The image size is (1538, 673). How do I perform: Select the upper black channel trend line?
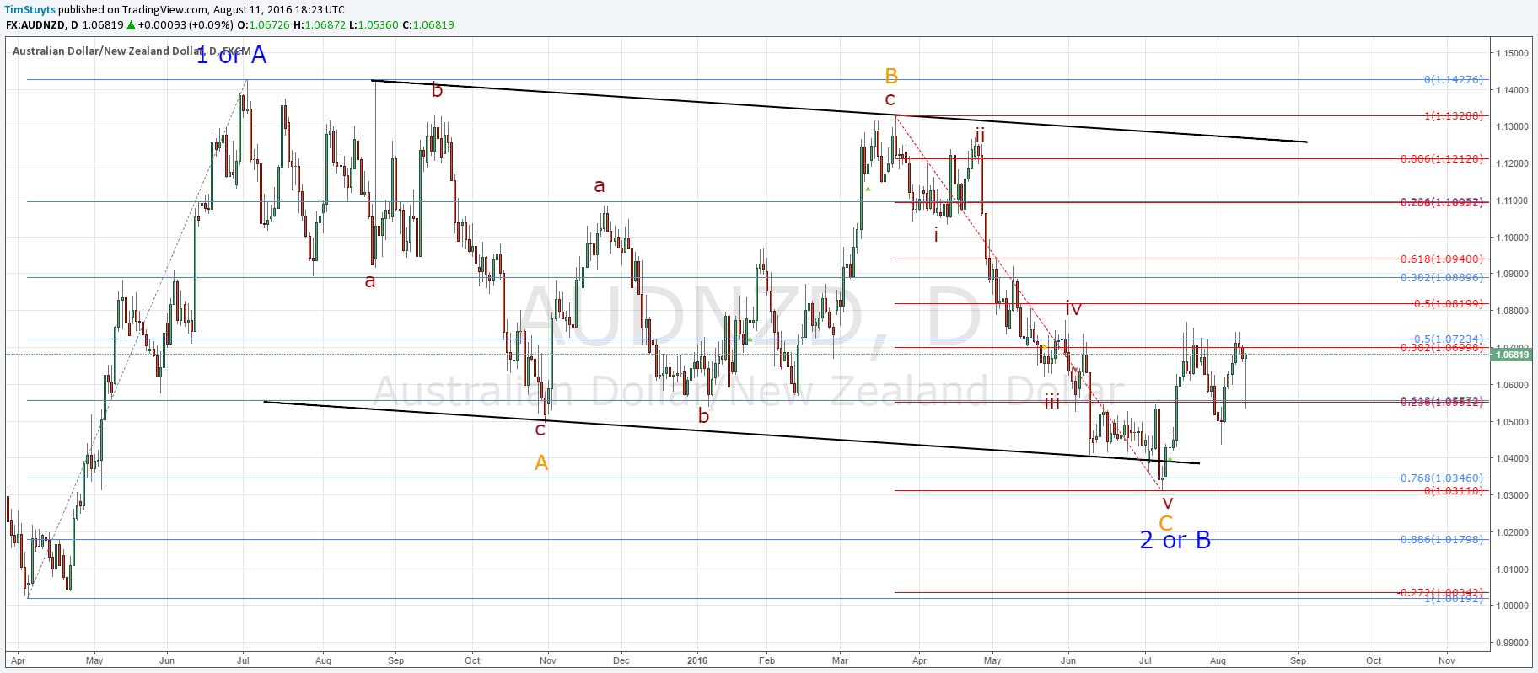(839, 111)
